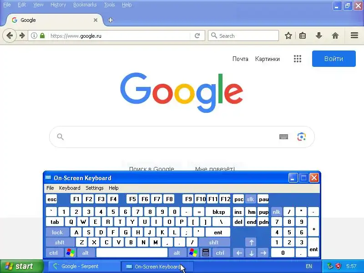
Task: Open the Windows start menu
Action: (x=21, y=266)
